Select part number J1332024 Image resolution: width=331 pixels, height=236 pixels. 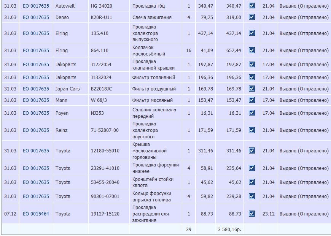pos(101,78)
